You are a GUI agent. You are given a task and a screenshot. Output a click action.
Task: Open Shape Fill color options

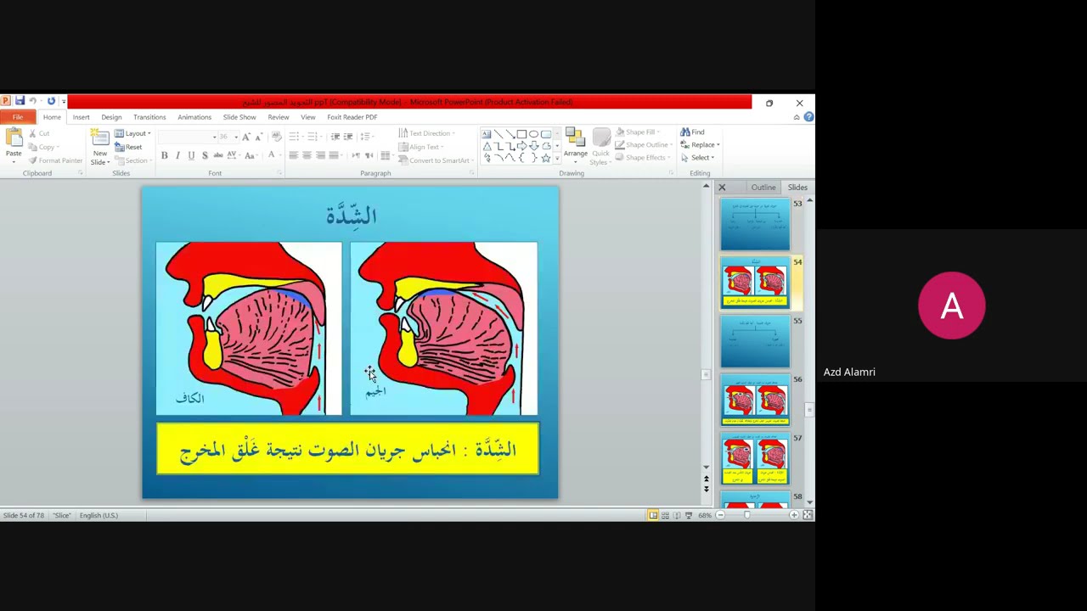coord(638,132)
